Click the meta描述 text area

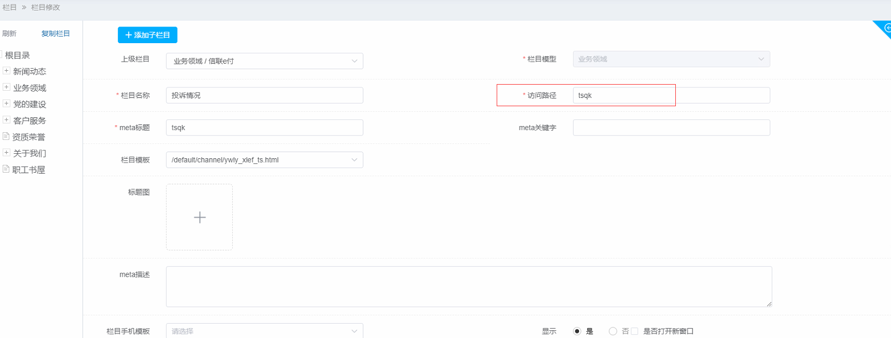(x=469, y=287)
